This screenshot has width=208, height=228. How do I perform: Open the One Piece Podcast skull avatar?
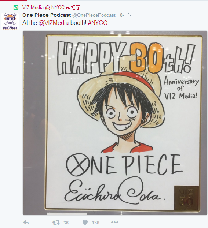point(10,22)
